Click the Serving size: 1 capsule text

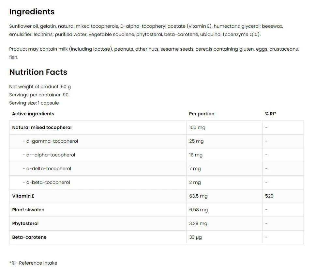[x=34, y=103]
